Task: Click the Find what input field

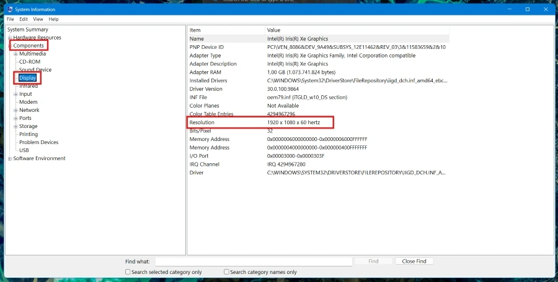Action: tap(254, 262)
